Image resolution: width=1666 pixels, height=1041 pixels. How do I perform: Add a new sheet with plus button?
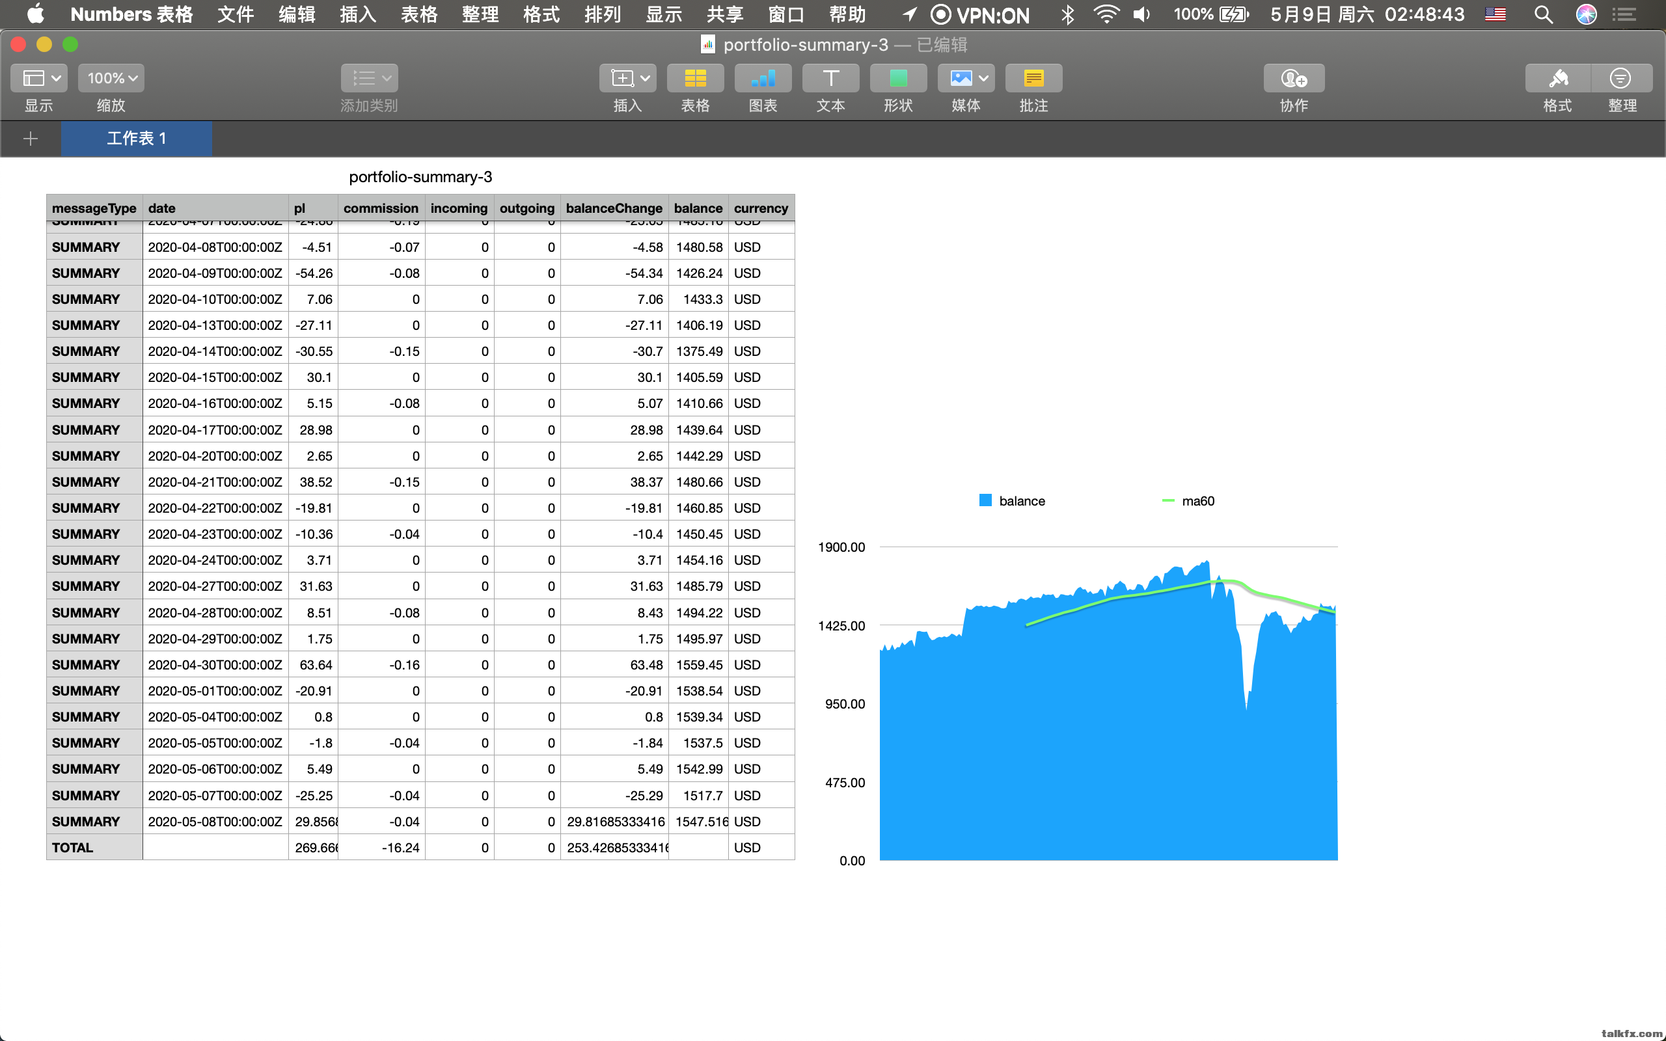coord(31,139)
